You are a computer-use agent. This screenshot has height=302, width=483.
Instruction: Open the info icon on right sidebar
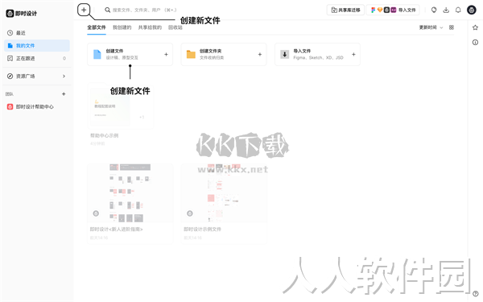tap(475, 42)
